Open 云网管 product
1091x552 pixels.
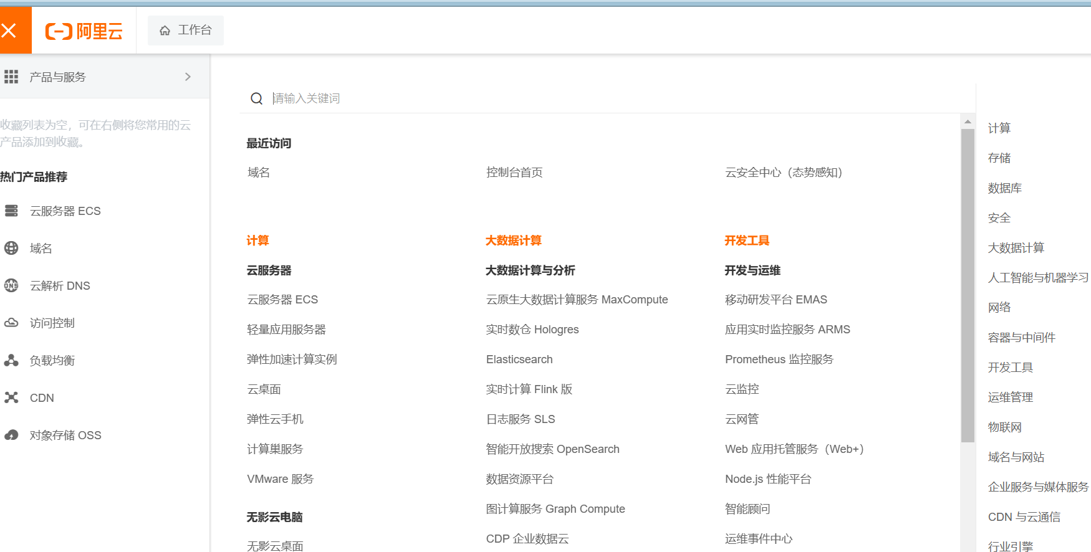[x=742, y=419]
